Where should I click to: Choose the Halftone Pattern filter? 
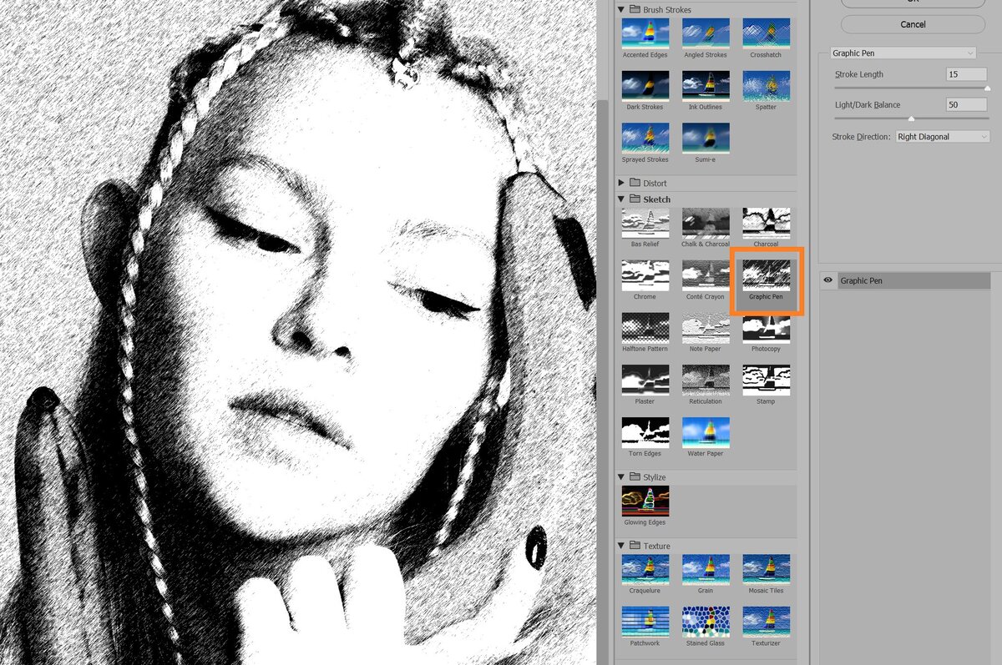point(645,328)
